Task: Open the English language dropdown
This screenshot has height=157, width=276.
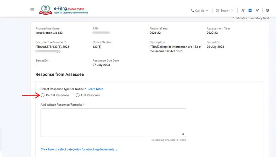Action: tap(225, 10)
